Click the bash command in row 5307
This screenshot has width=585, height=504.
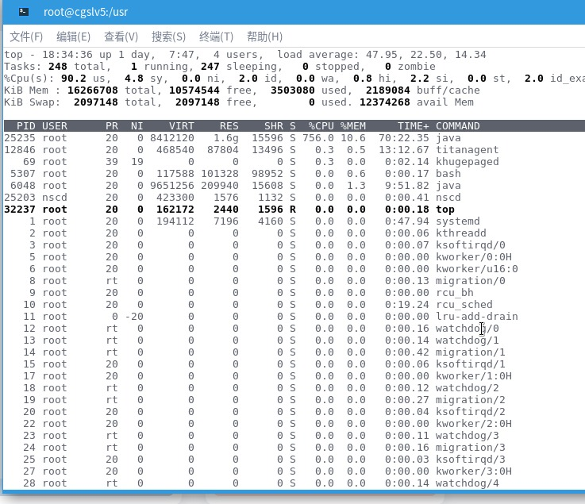[448, 174]
